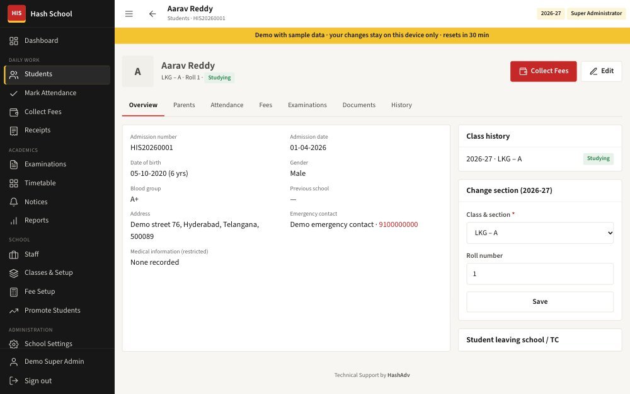Open Fee Setup in sidebar

coord(57,292)
